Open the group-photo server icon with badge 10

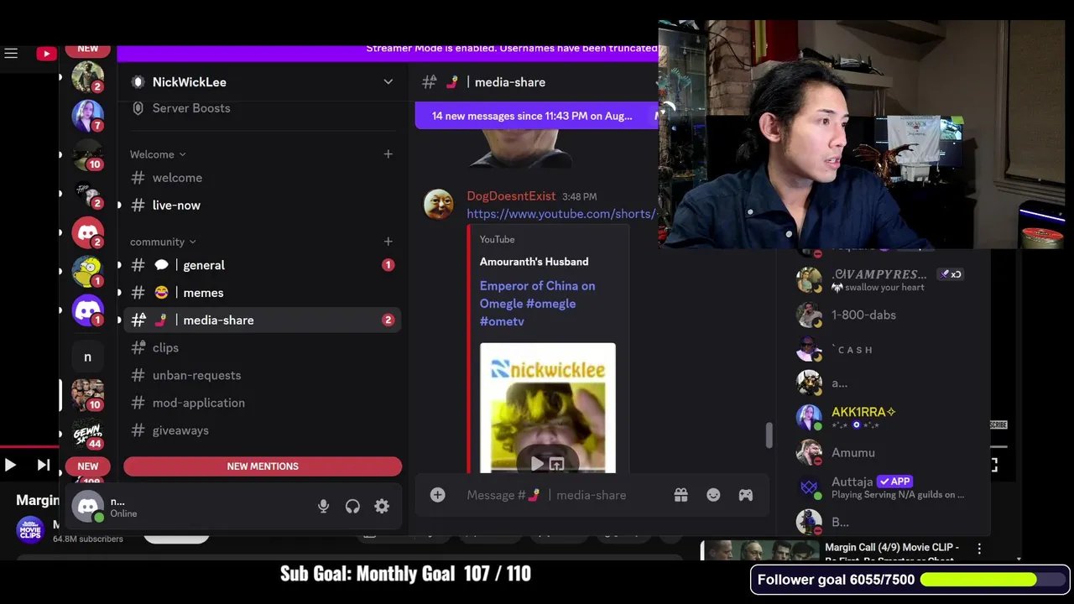[x=87, y=394]
